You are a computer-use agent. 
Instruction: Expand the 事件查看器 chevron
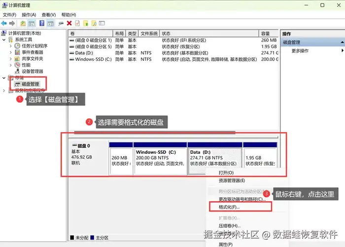point(10,52)
